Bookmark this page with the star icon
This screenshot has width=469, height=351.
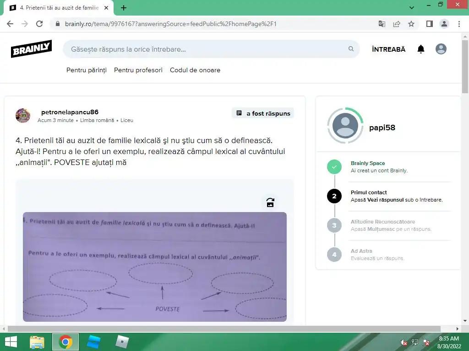coord(411,24)
